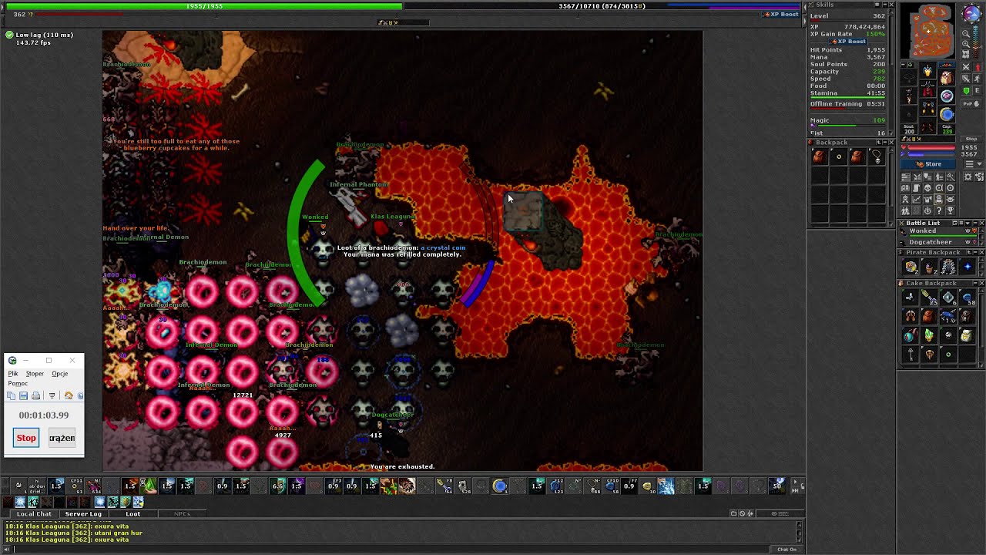Viewport: 986px width, 555px height.
Task: Click the home icon in stopwatch toolbar
Action: click(x=69, y=396)
